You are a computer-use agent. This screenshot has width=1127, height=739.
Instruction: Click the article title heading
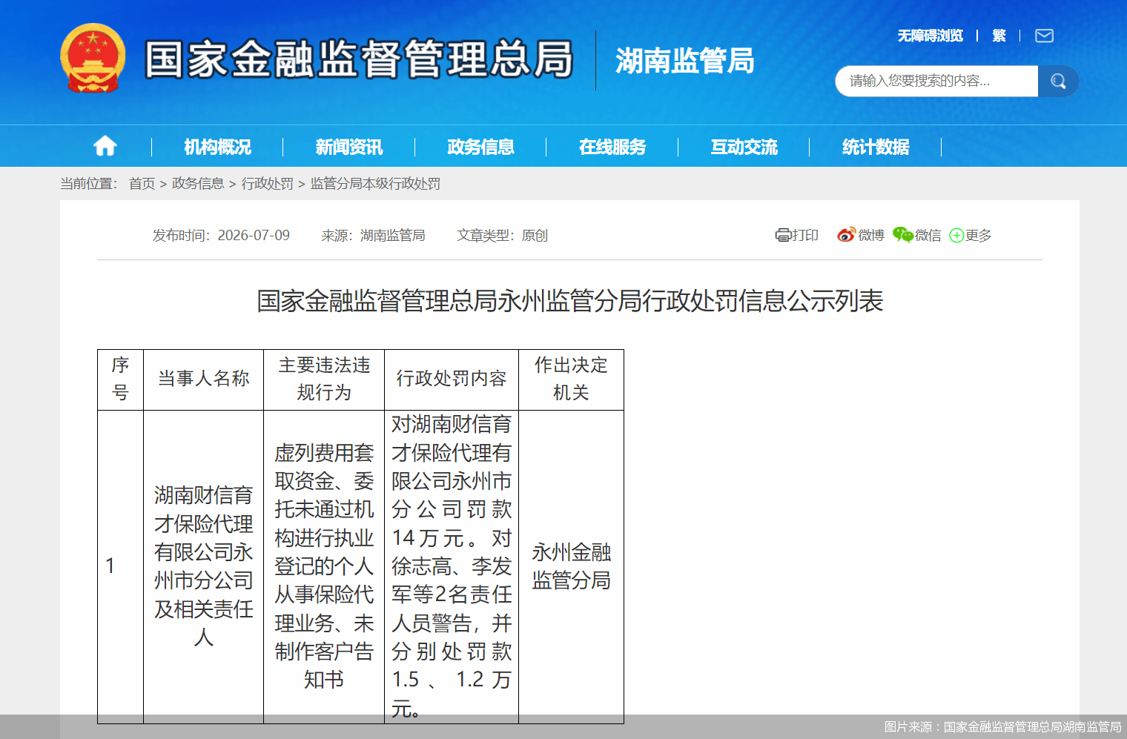pyautogui.click(x=569, y=301)
